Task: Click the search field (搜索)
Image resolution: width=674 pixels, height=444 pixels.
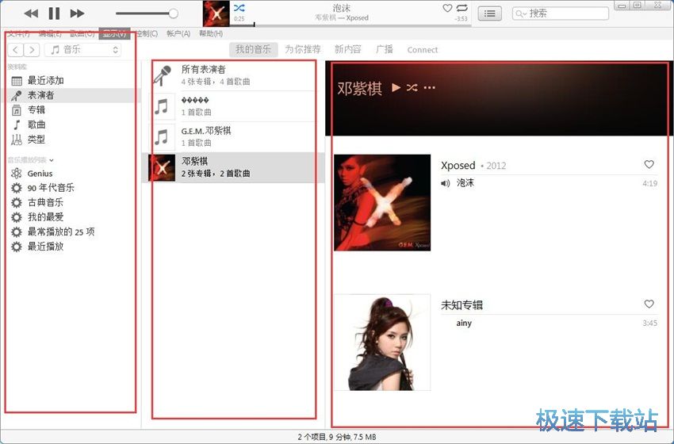Action: (x=561, y=13)
